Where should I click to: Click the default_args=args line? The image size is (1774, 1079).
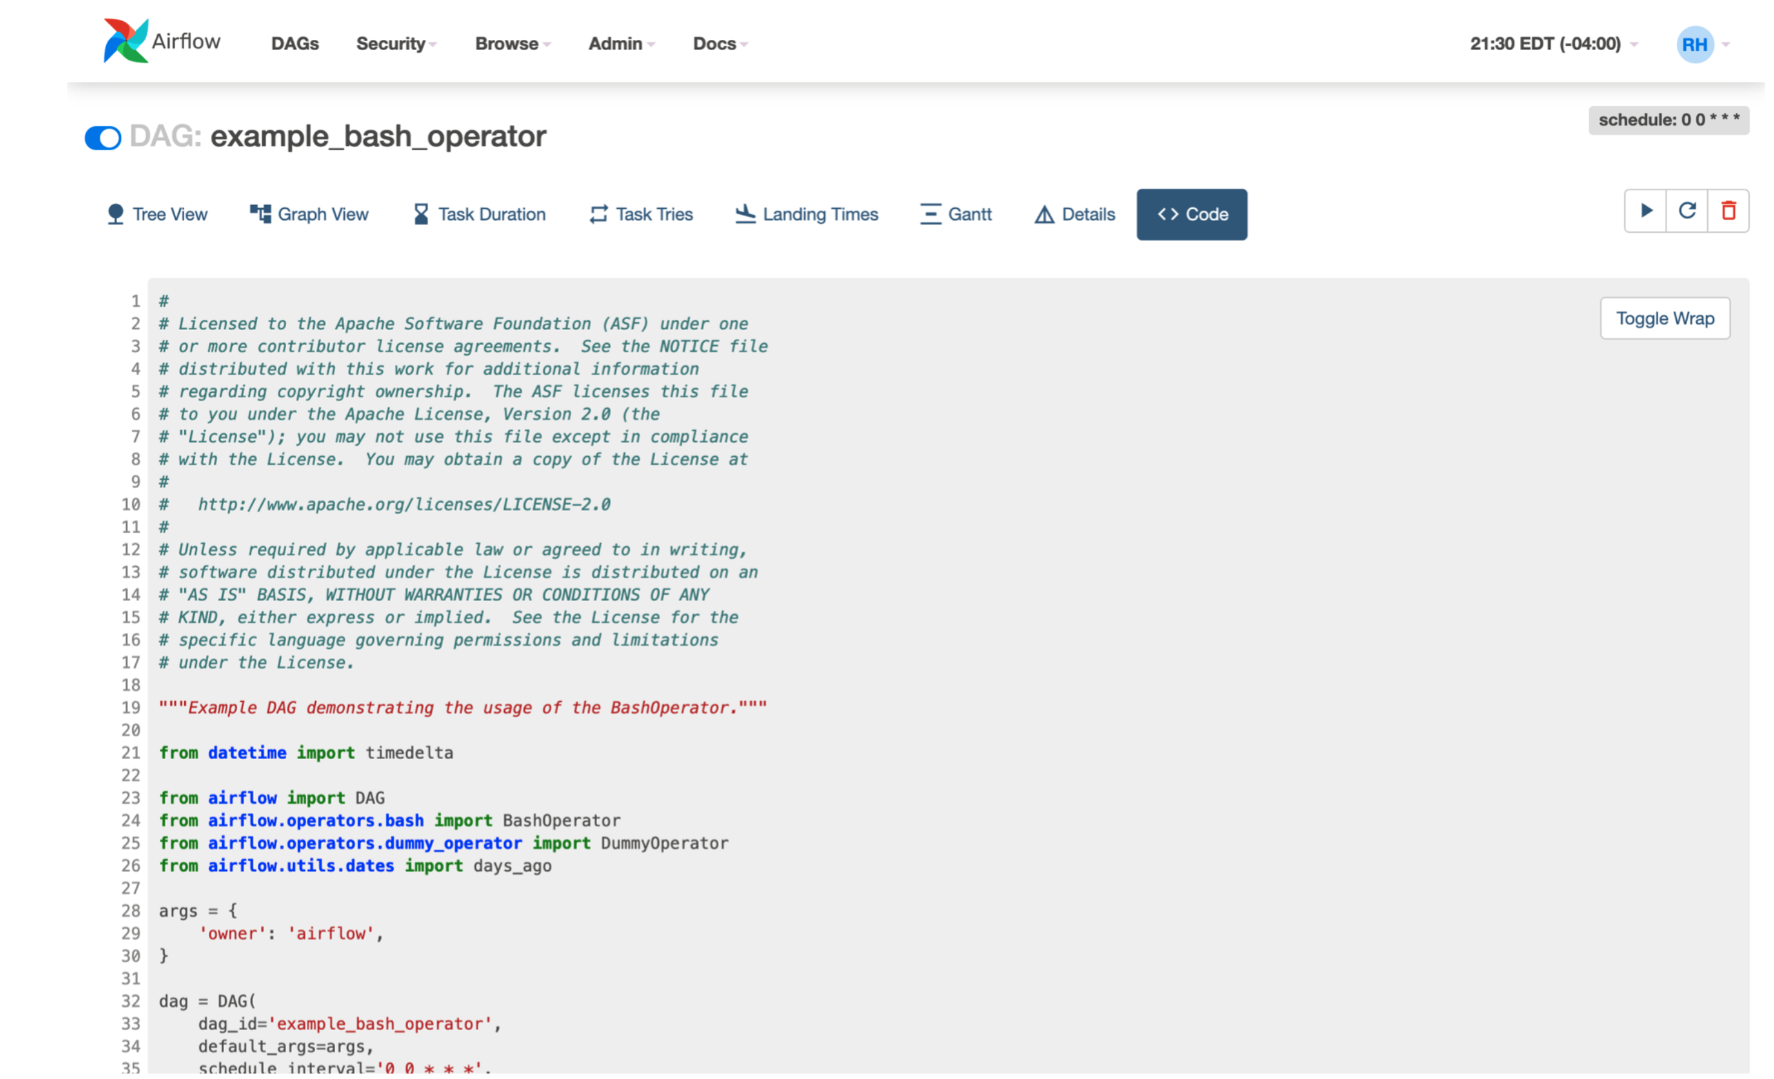(286, 1046)
